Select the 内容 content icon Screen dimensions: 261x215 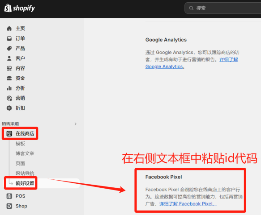pyautogui.click(x=9, y=68)
